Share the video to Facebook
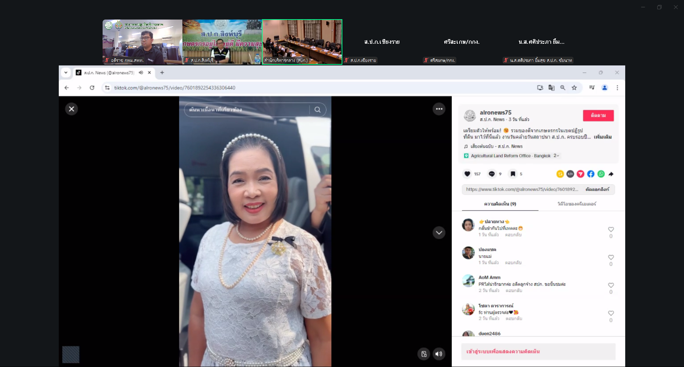The width and height of the screenshot is (684, 367). 591,174
